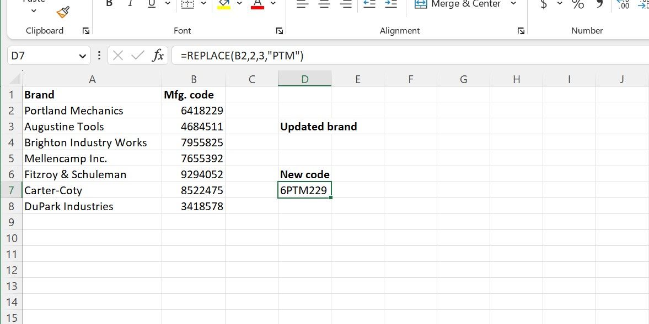
Task: Open borders dropdown arrow
Action: [203, 3]
